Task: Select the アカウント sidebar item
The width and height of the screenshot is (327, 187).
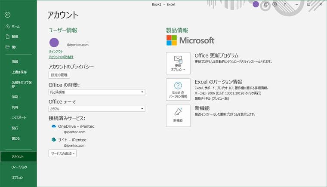Action: click(19, 157)
